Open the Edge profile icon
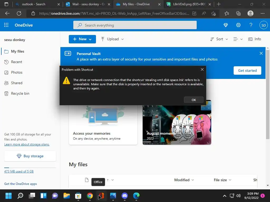270x202 pixels. click(250, 13)
